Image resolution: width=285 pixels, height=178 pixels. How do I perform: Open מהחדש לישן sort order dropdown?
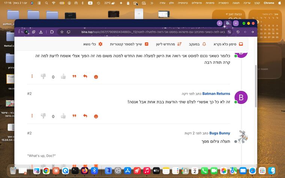pyautogui.click(x=169, y=44)
